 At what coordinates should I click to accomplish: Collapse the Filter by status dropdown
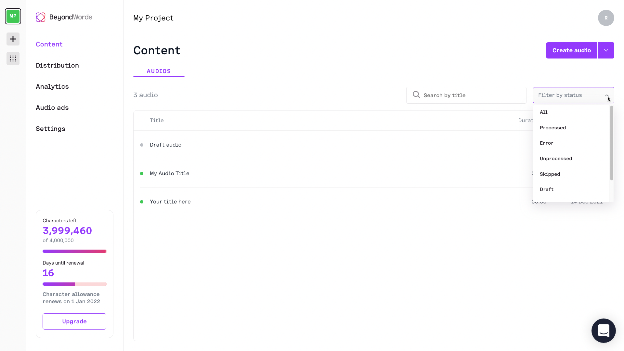tap(607, 95)
